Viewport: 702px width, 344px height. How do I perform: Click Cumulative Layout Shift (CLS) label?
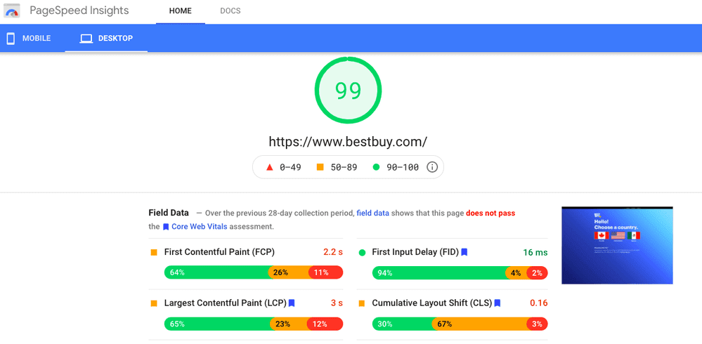(x=432, y=303)
